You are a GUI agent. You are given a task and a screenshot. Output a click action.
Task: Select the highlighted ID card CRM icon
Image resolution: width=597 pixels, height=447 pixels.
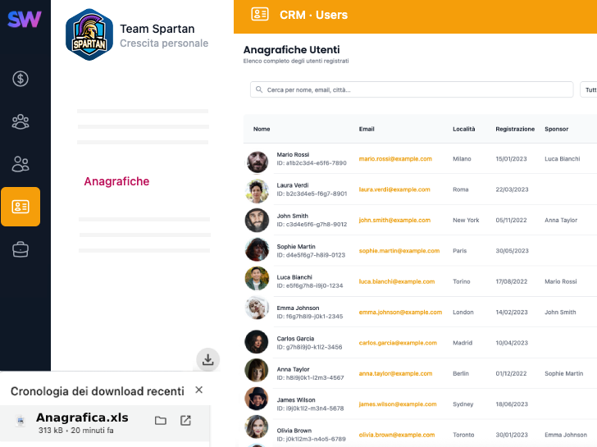point(21,207)
